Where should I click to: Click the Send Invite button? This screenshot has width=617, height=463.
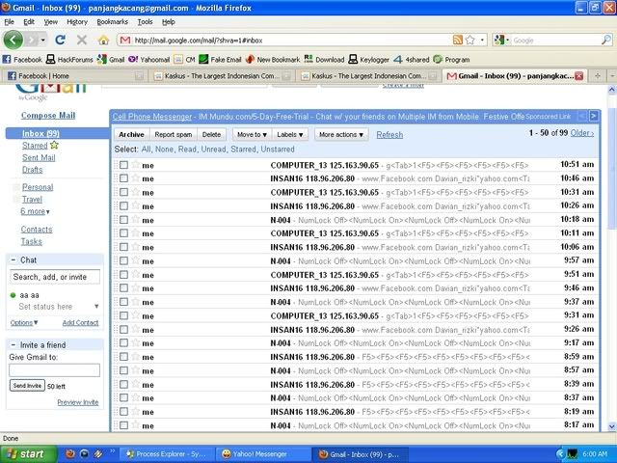(x=27, y=386)
